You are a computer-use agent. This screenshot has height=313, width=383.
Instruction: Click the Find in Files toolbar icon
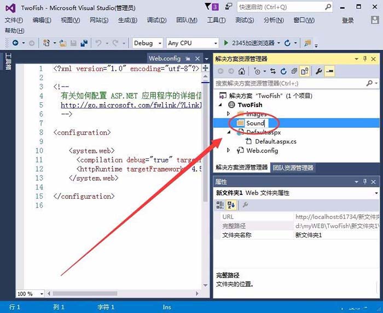(x=307, y=43)
